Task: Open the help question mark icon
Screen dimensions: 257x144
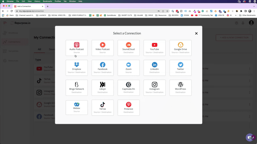Action: [x=236, y=23]
